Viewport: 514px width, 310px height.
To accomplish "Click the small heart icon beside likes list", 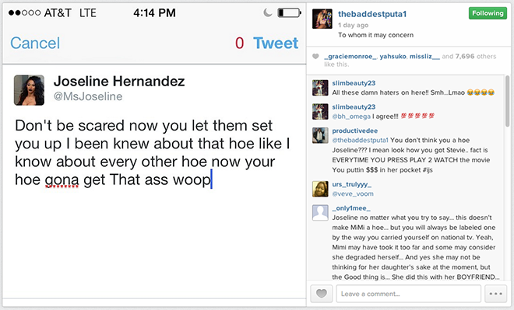I will click(315, 56).
